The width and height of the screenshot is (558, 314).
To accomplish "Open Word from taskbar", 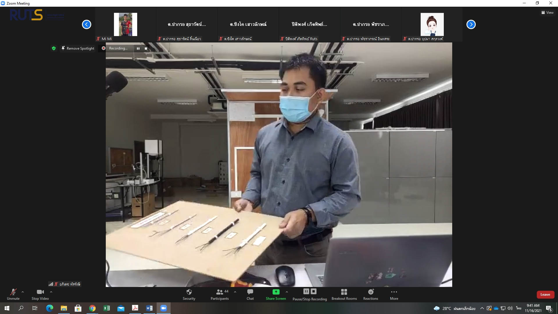I will [149, 308].
